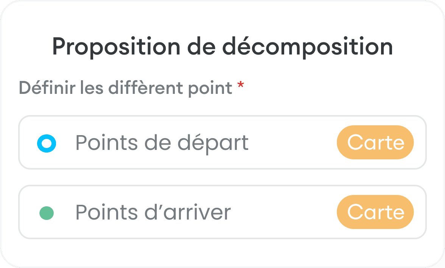Open the Carte for Points d'arriver
Viewport: 445px width, 268px height.
click(375, 212)
